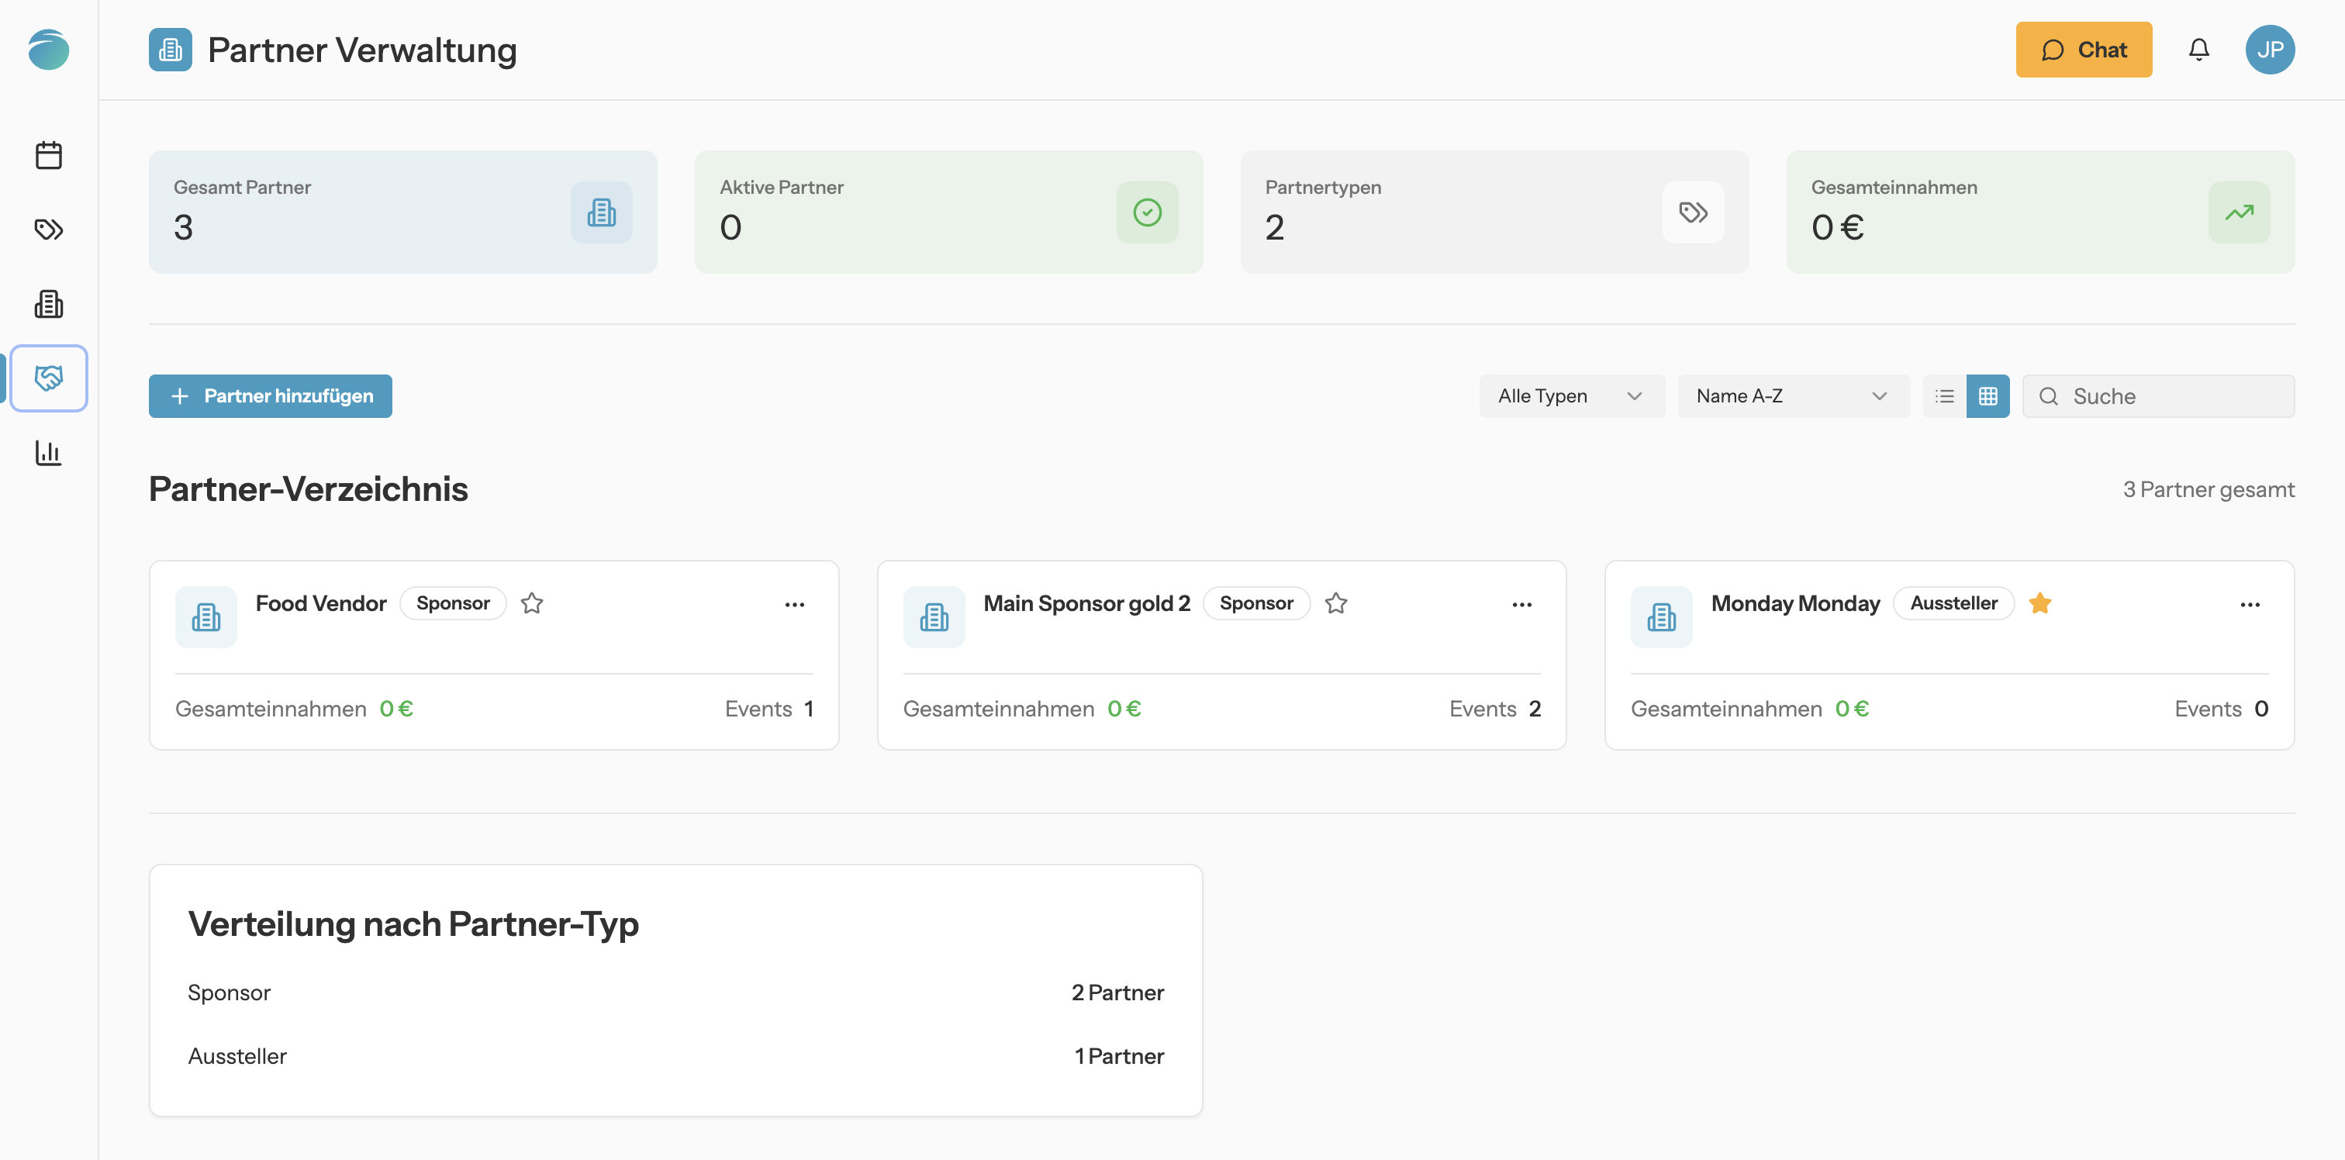Click the Gesamt Partner card building icon
This screenshot has height=1160, width=2345.
click(x=601, y=212)
